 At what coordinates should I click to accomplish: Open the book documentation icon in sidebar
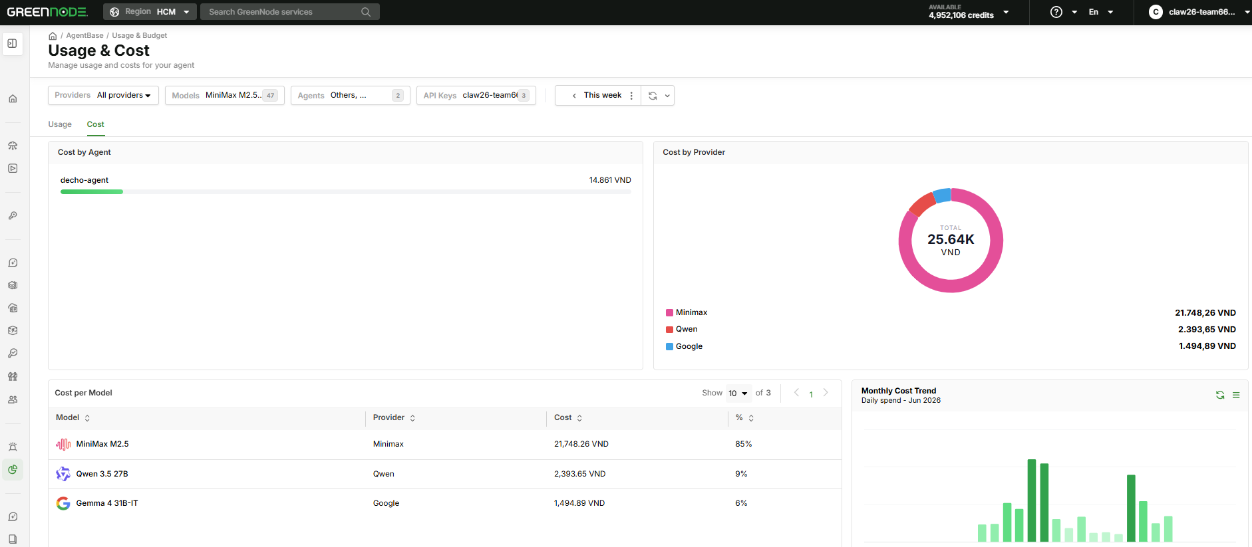(13, 539)
